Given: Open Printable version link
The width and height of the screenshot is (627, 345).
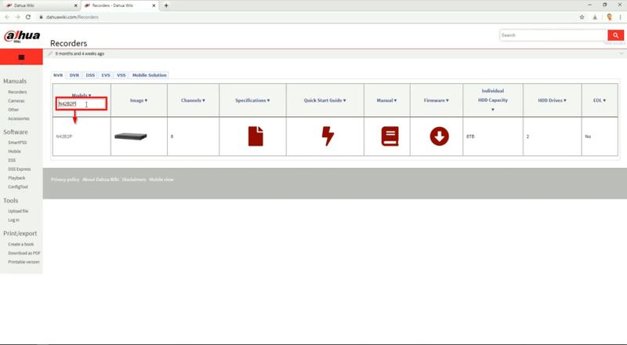Looking at the screenshot, I should pos(24,262).
